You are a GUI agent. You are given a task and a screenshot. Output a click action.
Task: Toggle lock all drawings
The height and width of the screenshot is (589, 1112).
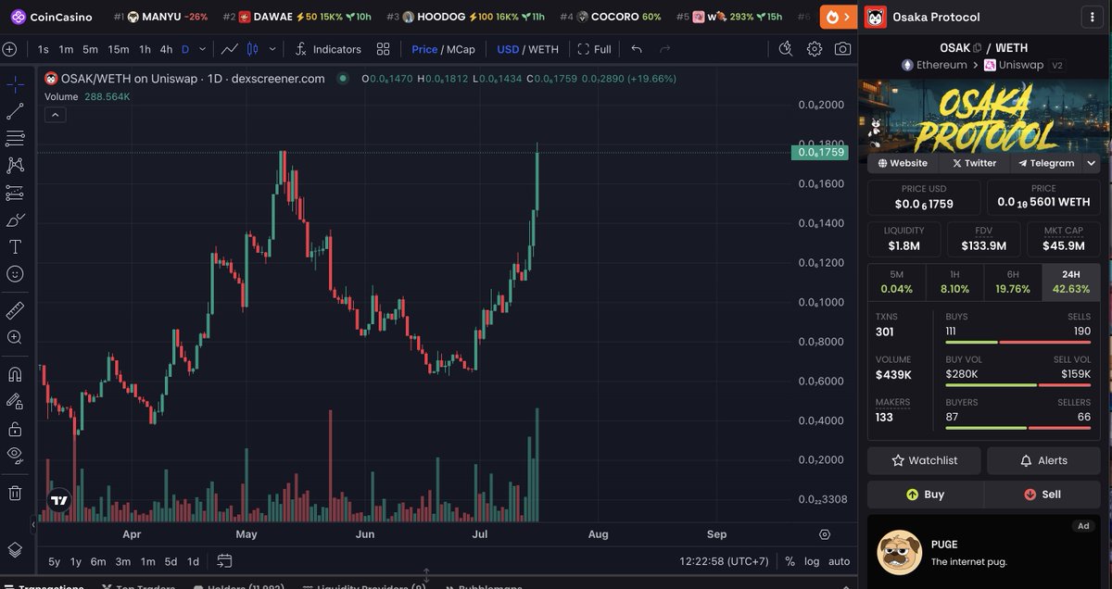point(15,429)
